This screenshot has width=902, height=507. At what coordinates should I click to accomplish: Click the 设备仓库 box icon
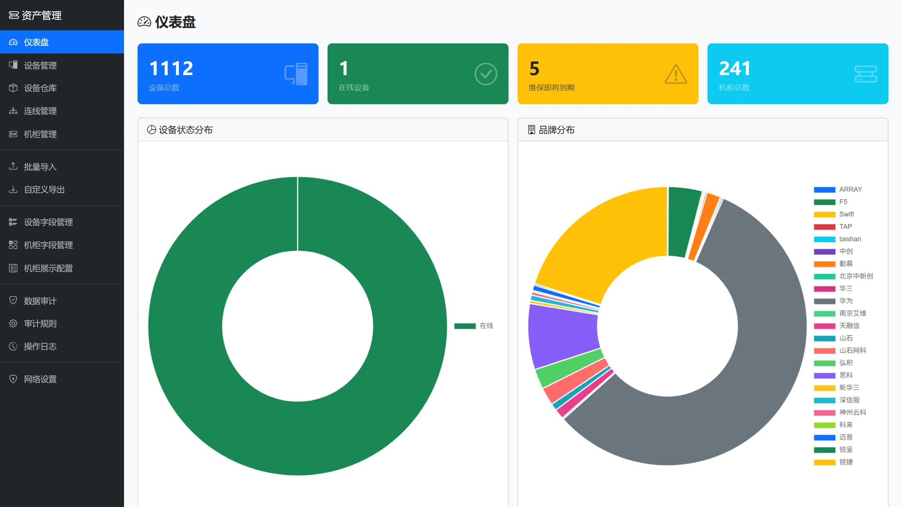coord(13,88)
